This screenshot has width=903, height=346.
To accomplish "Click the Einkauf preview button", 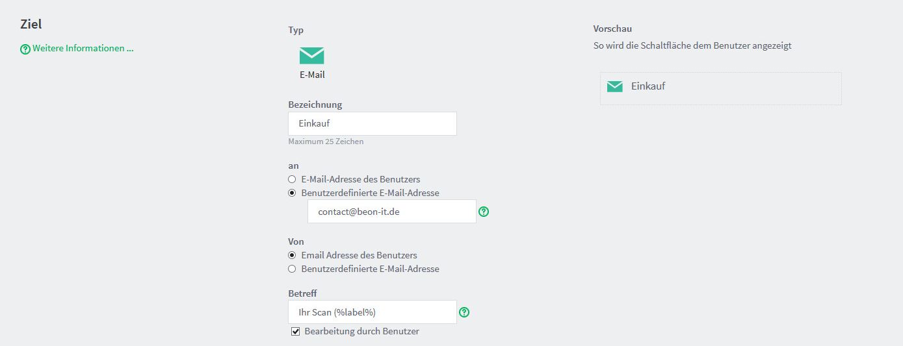I will (720, 88).
